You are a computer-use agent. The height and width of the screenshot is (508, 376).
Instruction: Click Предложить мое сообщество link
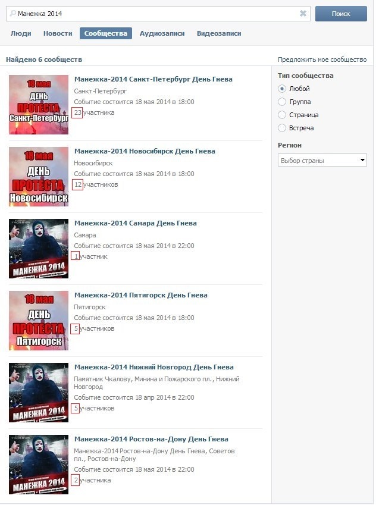tap(322, 59)
